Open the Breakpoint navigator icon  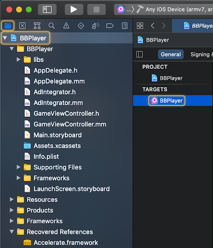pyautogui.click(x=110, y=26)
